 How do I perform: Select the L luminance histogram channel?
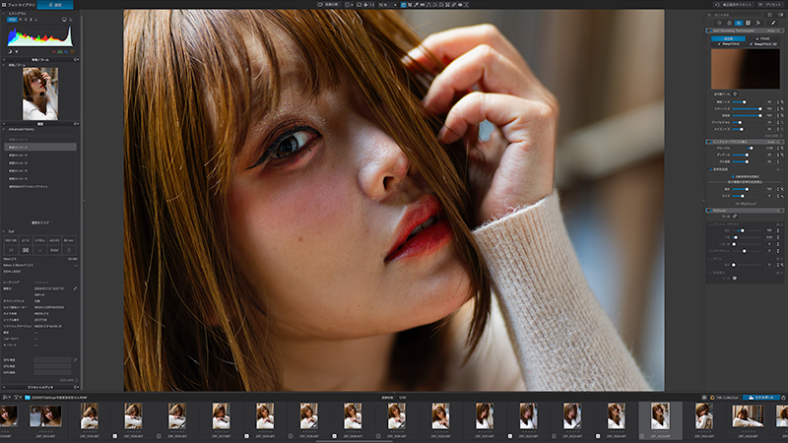coord(36,20)
